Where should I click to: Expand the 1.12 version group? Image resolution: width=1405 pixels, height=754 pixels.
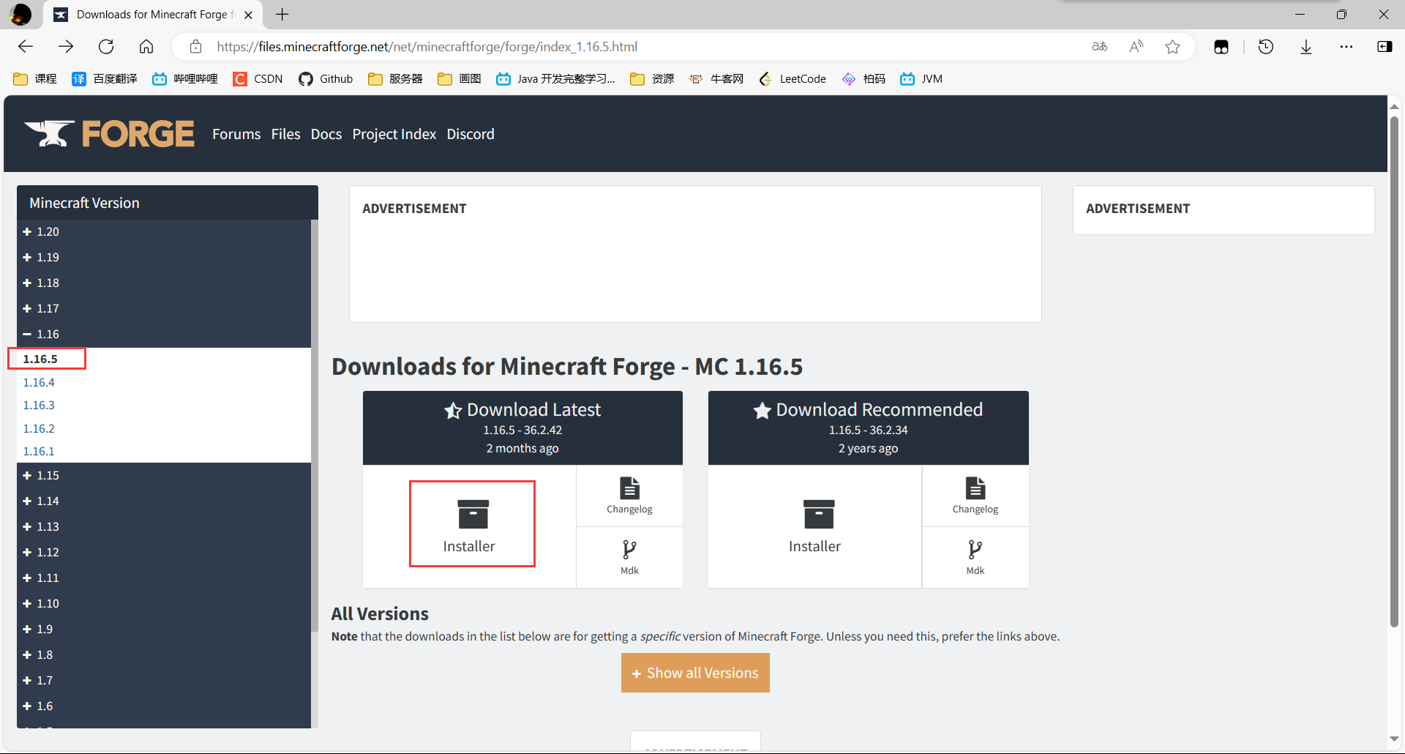41,553
